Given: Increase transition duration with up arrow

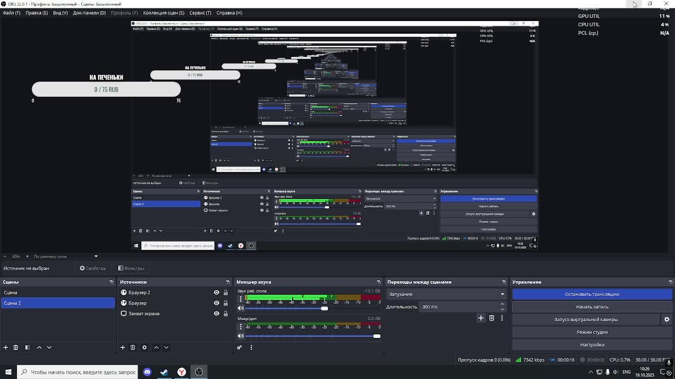Looking at the screenshot, I should pos(502,304).
